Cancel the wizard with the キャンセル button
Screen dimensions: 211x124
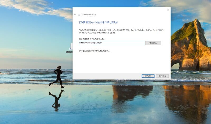tap(162, 76)
